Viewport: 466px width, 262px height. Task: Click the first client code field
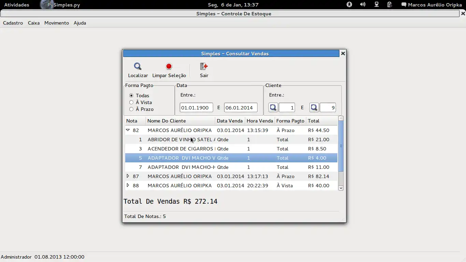[x=287, y=108]
